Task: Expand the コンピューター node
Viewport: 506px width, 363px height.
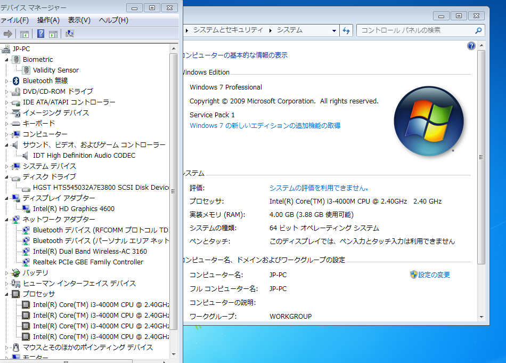Action: 6,134
